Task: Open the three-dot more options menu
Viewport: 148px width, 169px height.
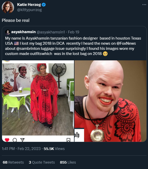Action: tap(144, 5)
